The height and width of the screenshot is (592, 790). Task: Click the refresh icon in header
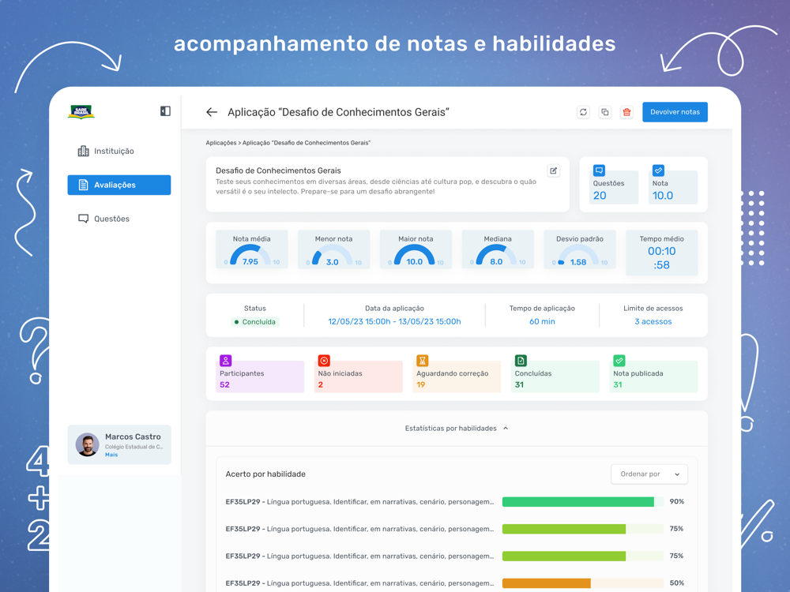coord(584,112)
